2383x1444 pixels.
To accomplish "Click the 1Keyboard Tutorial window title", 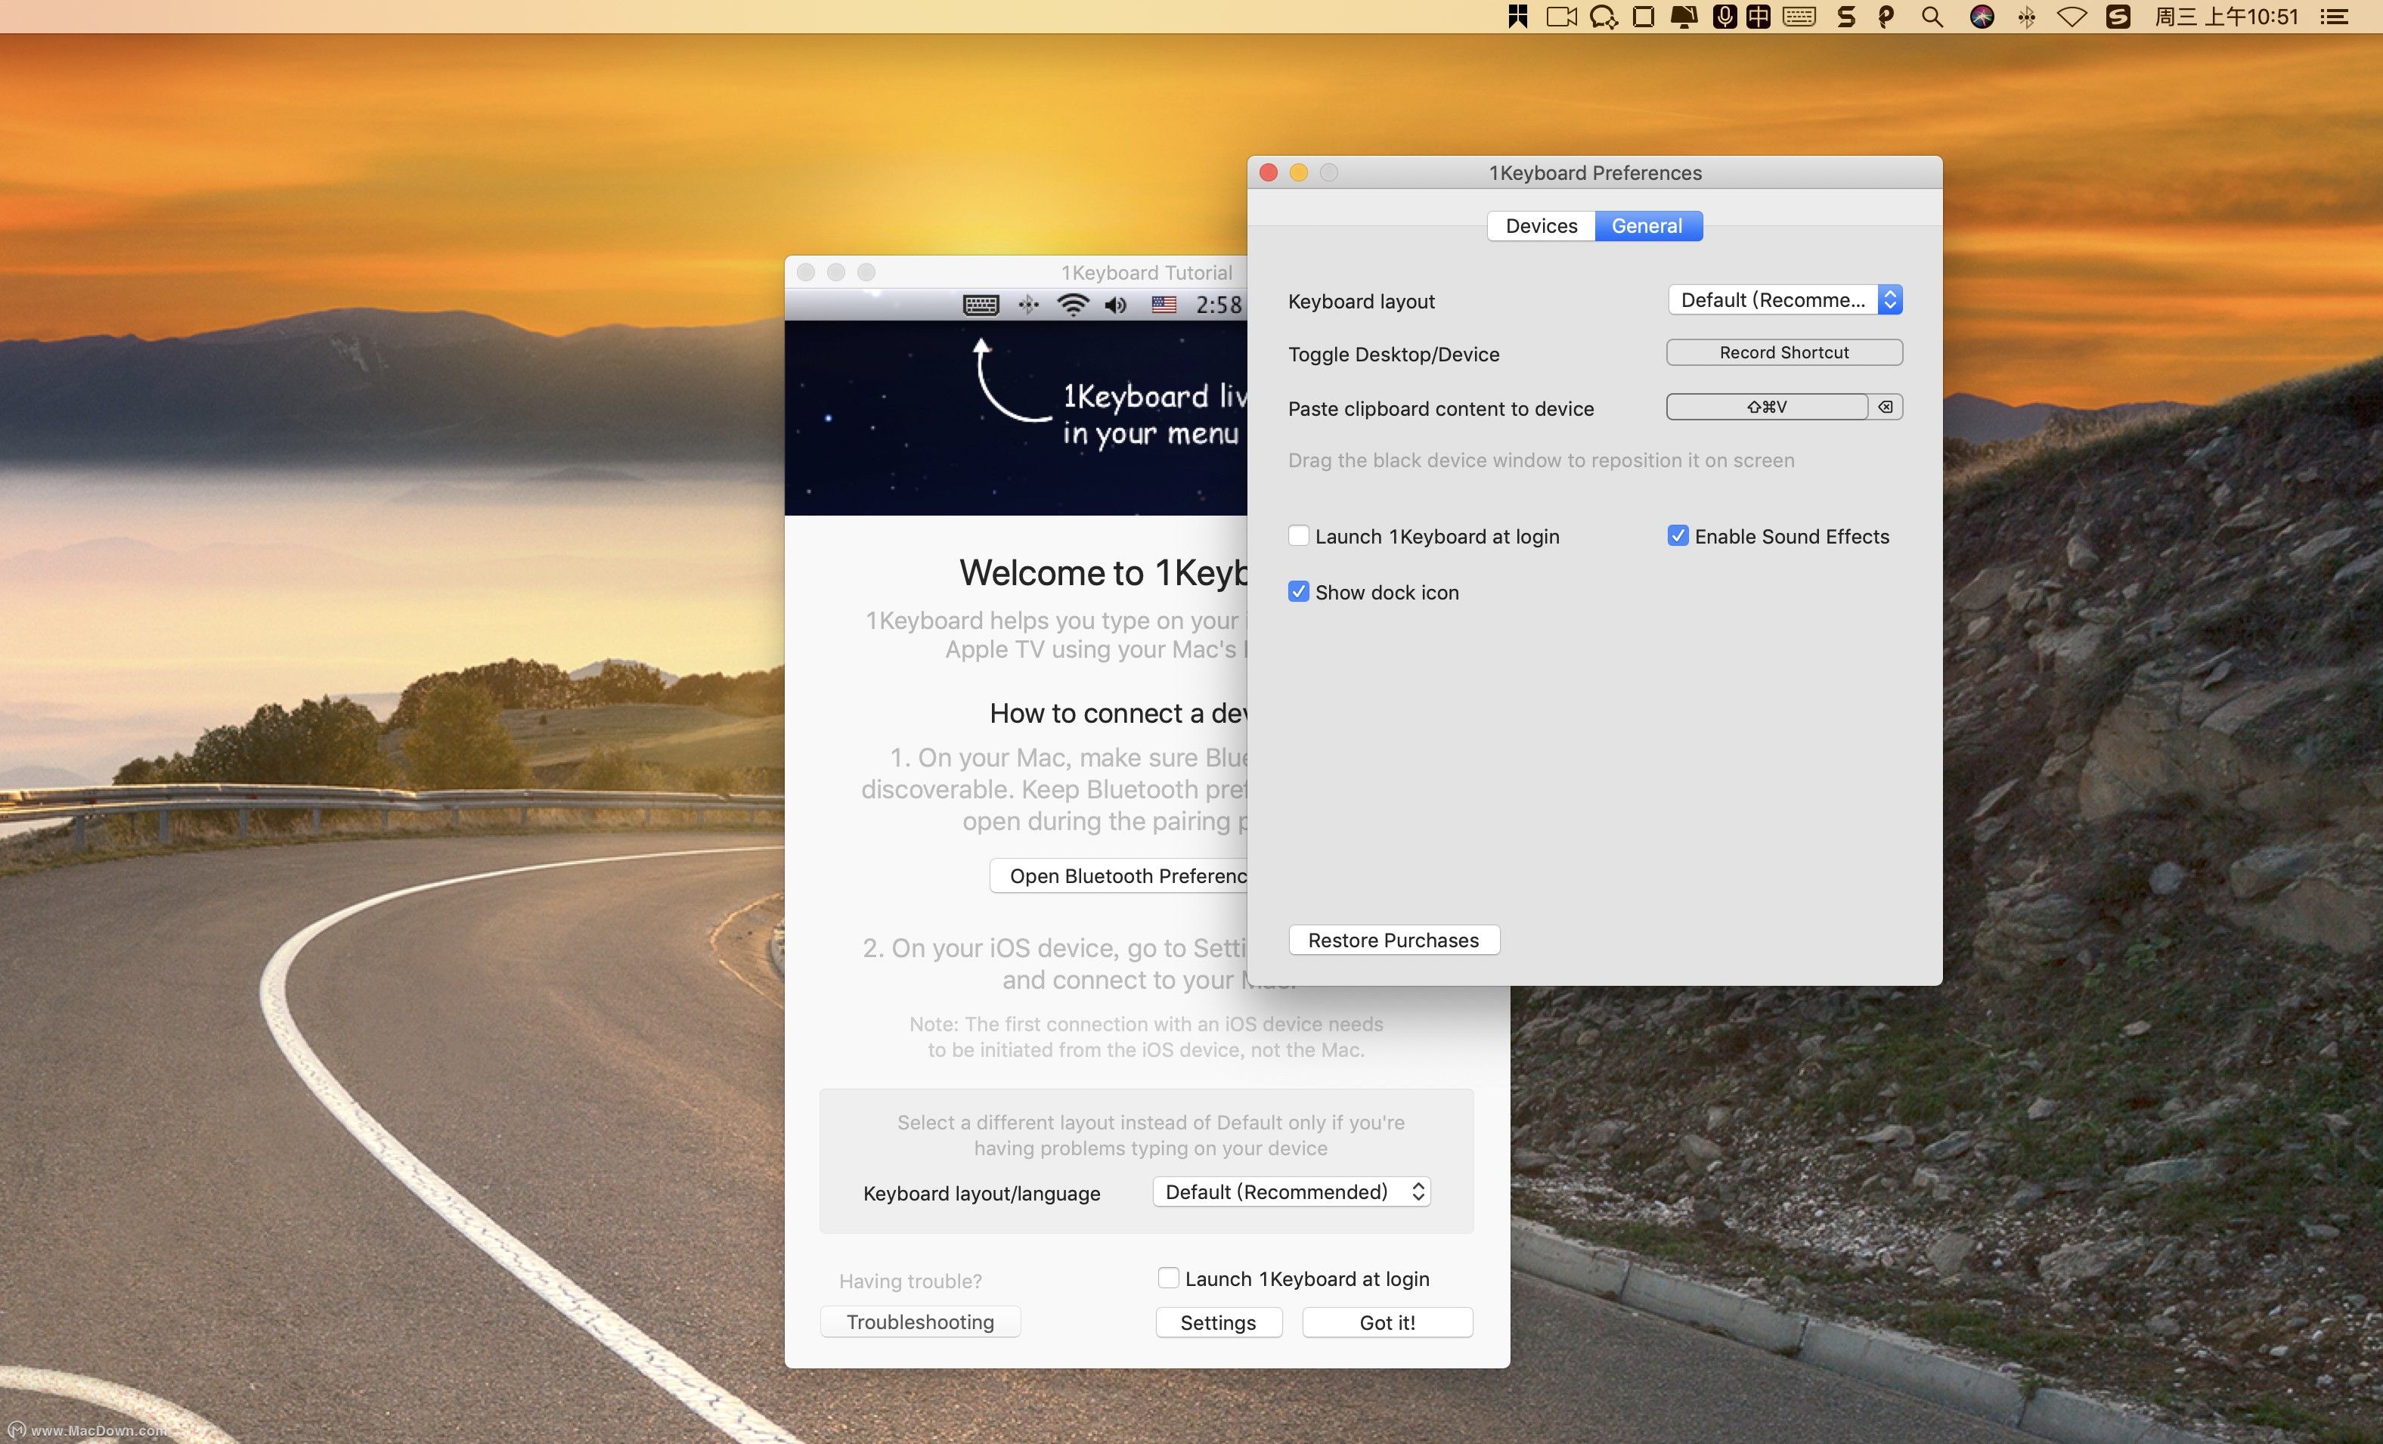I will pyautogui.click(x=1146, y=273).
